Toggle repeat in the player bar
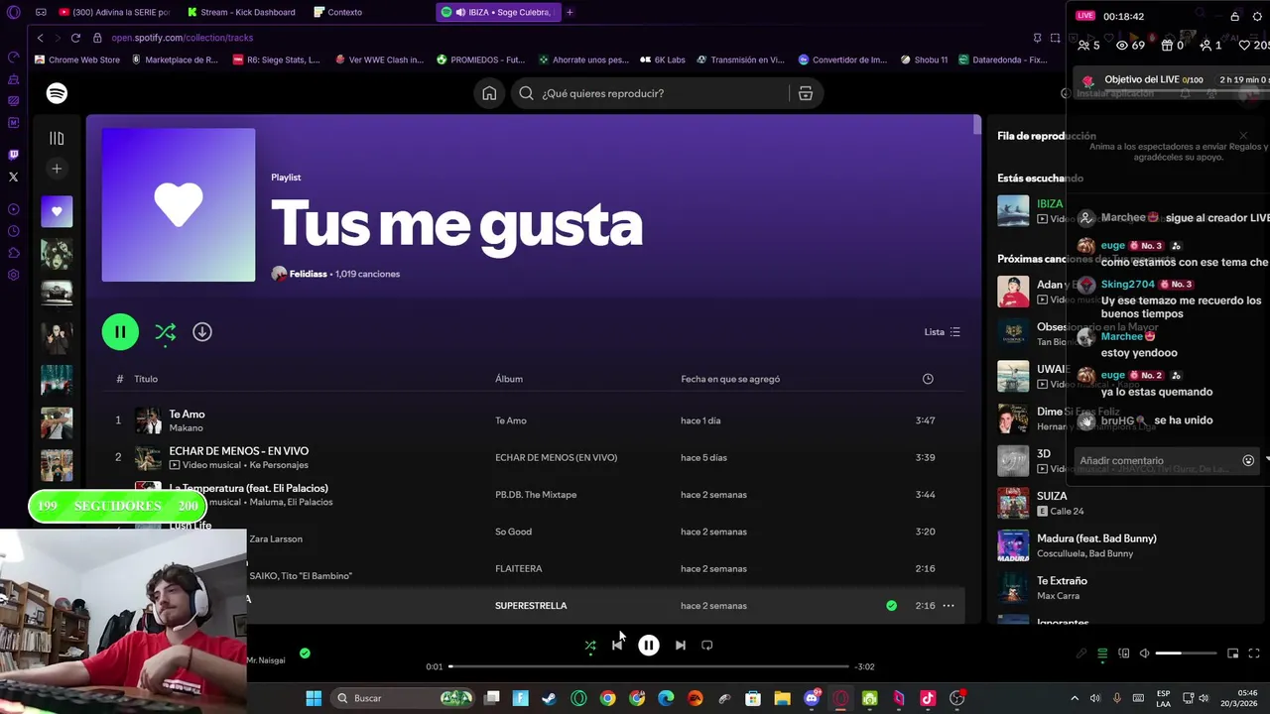 (707, 646)
